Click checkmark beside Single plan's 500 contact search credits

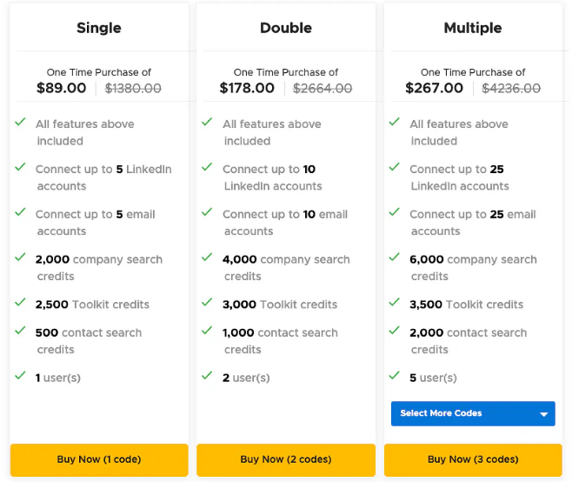click(x=20, y=331)
